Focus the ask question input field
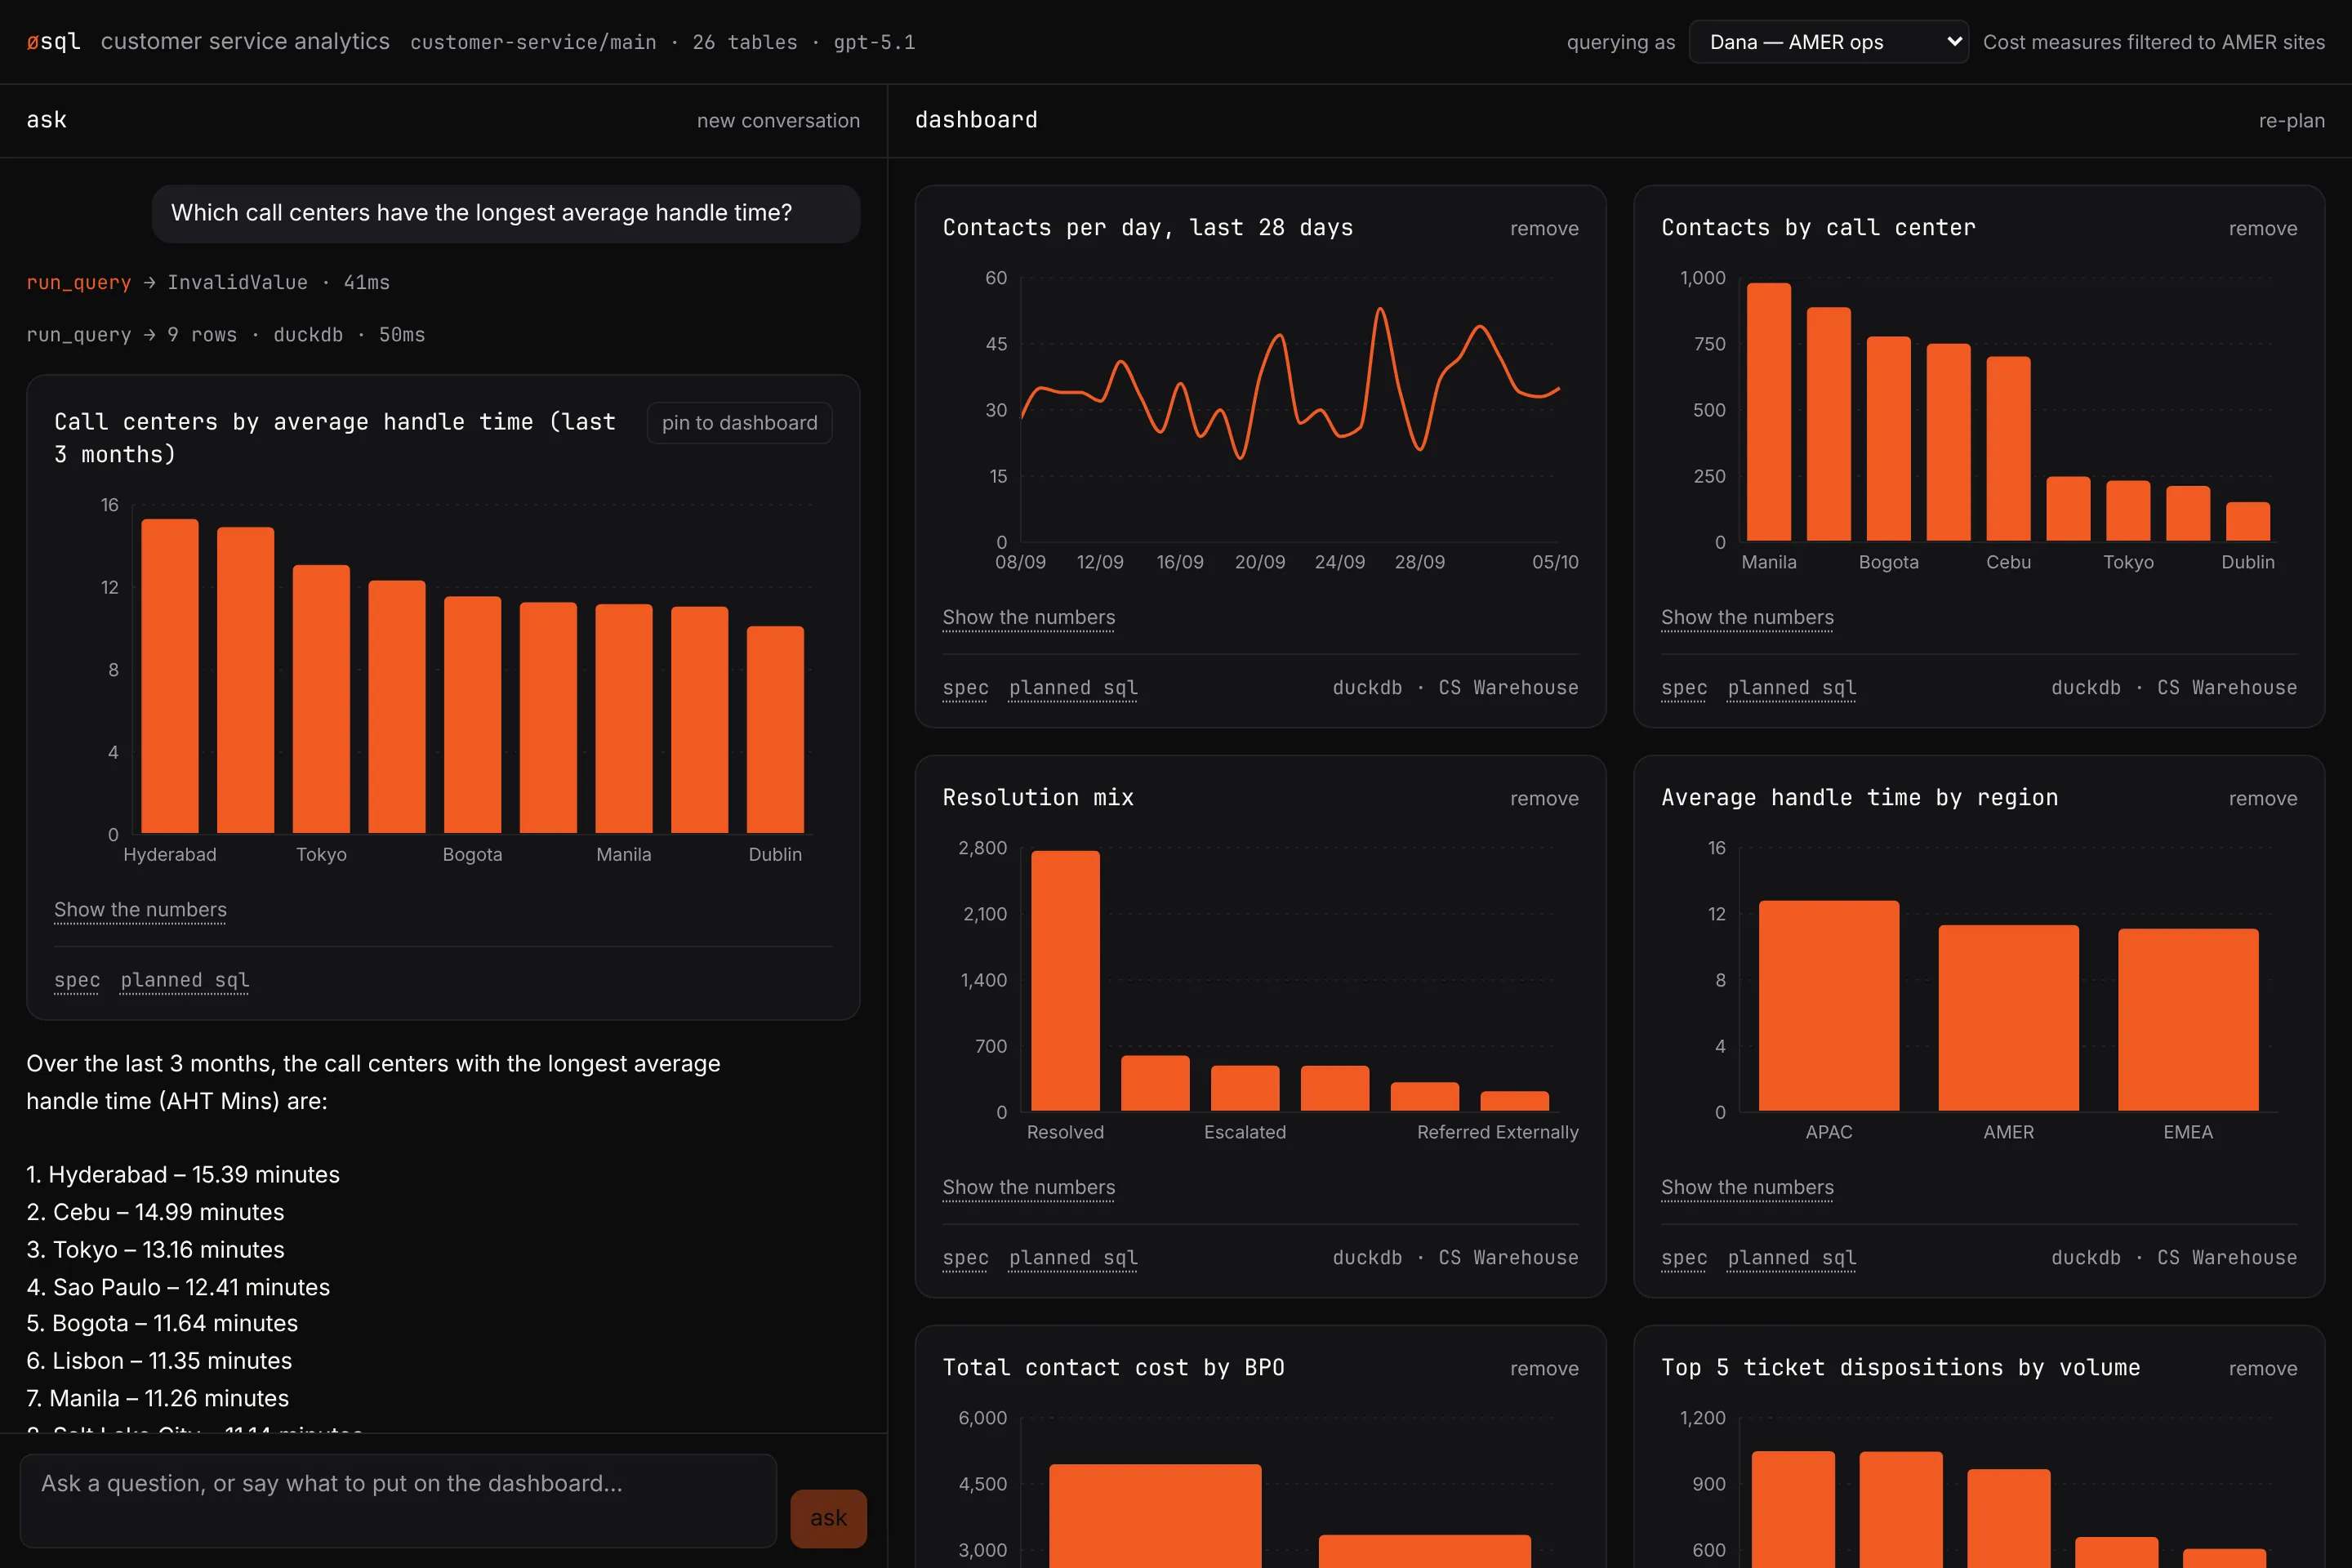 pyautogui.click(x=398, y=1500)
